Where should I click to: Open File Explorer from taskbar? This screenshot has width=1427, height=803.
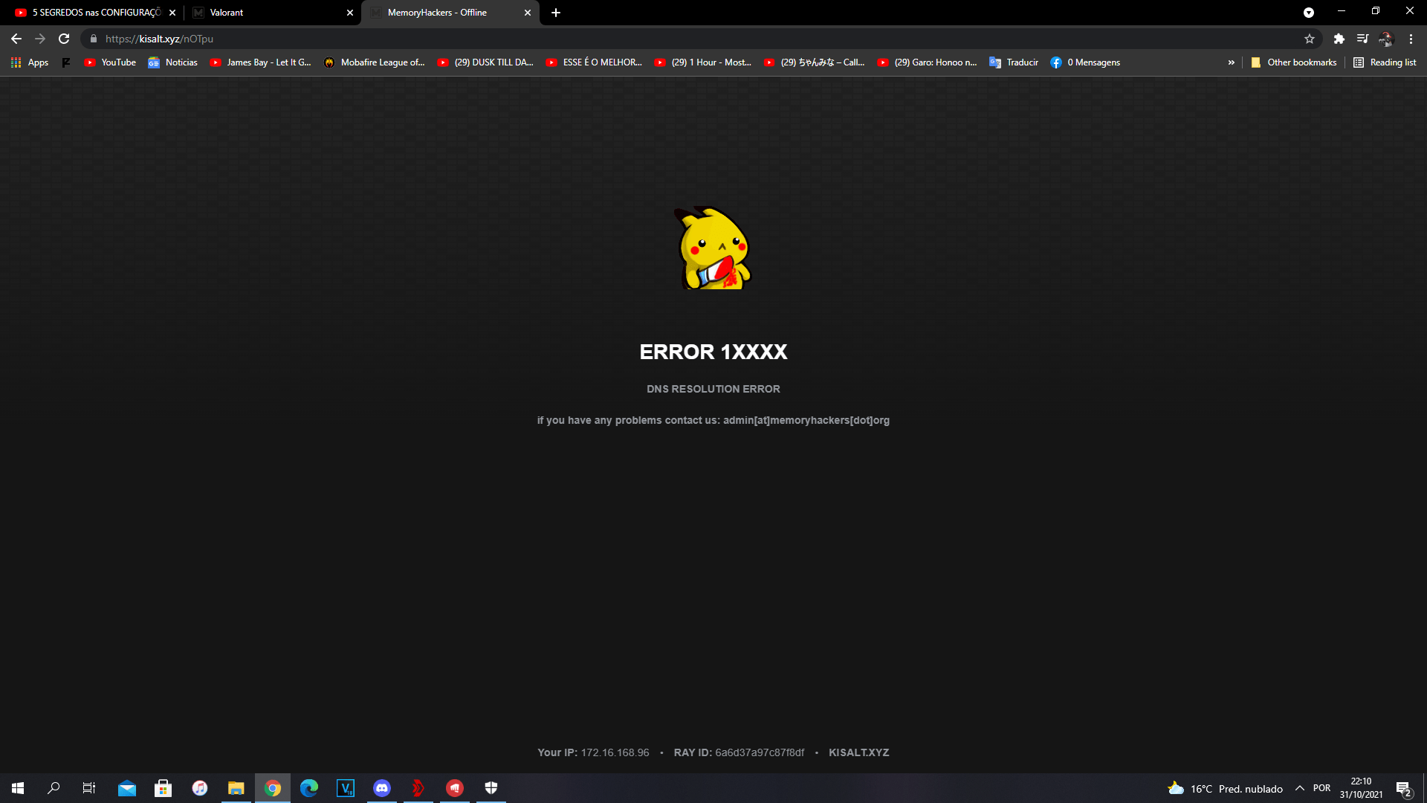pyautogui.click(x=236, y=788)
